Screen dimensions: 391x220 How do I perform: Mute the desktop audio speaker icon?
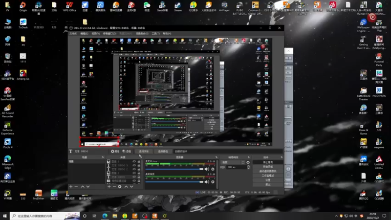(x=207, y=182)
